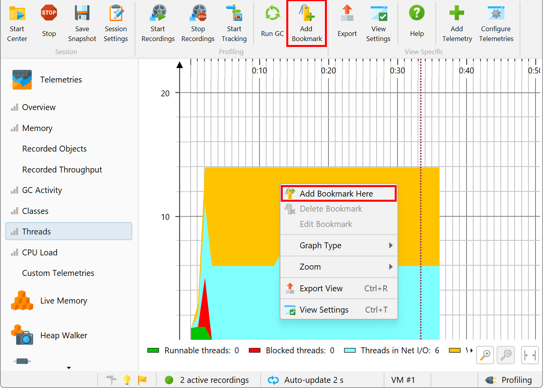The height and width of the screenshot is (388, 543).
Task: Click the Run GC toolbar icon
Action: coord(272,13)
